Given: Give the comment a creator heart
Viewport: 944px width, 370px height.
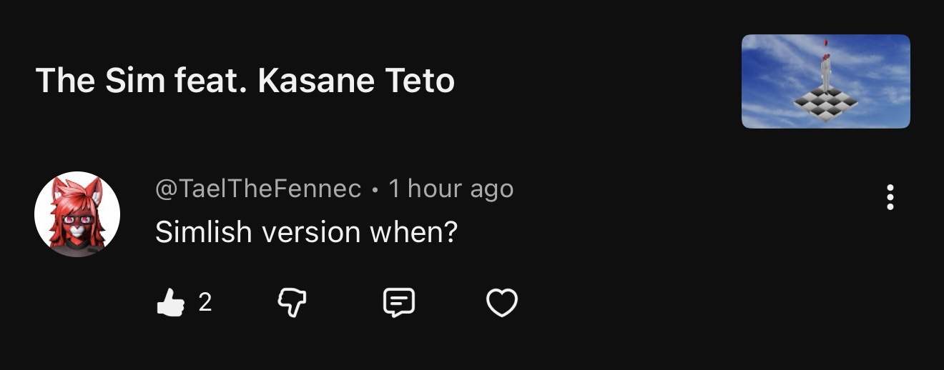Looking at the screenshot, I should pos(501,303).
